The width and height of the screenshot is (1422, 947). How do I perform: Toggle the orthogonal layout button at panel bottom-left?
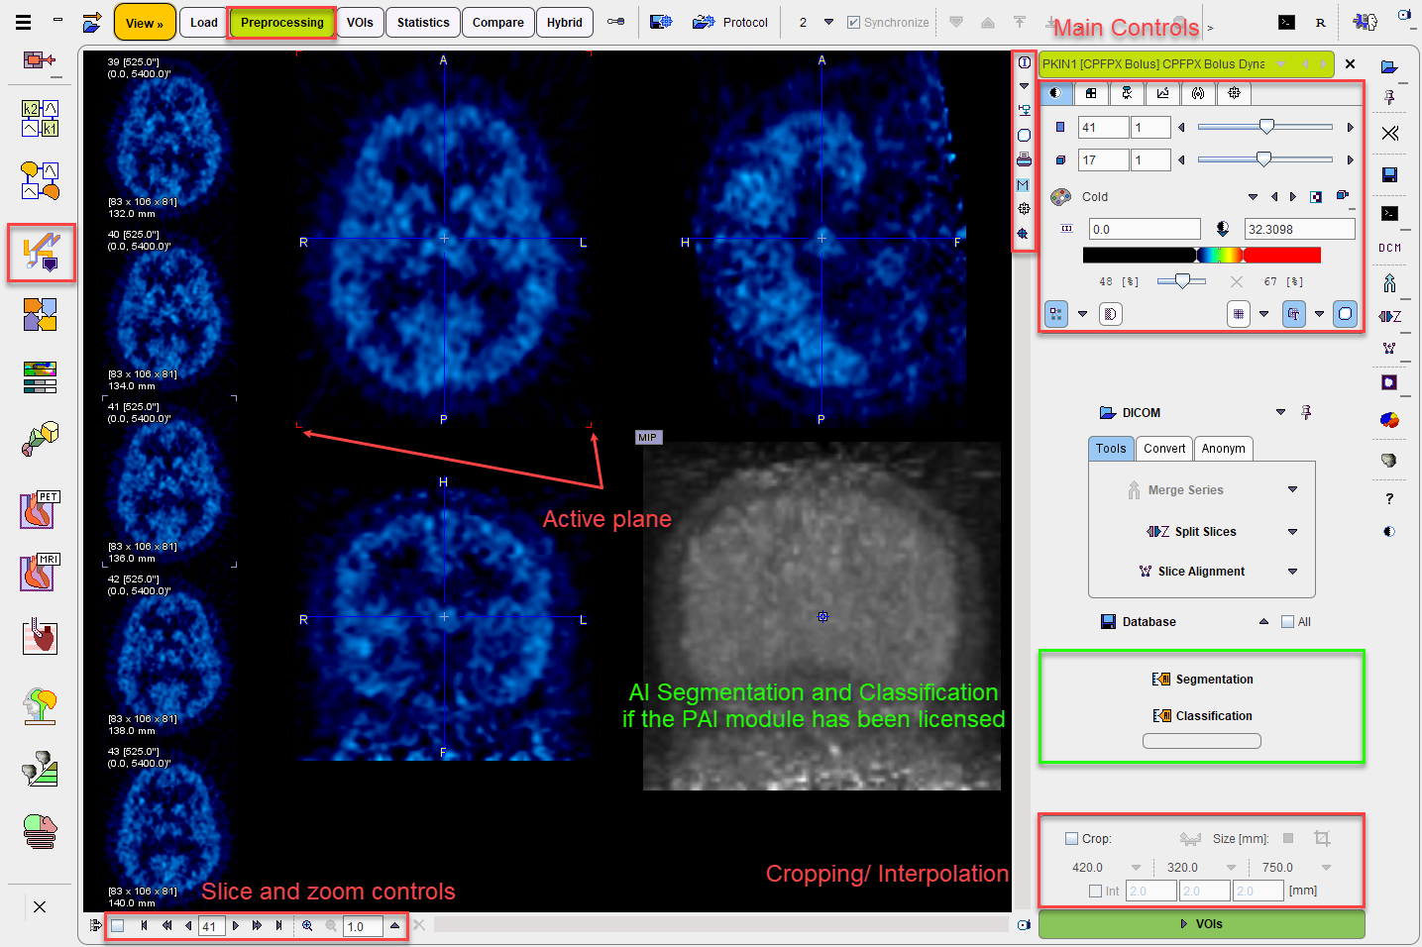point(1056,314)
